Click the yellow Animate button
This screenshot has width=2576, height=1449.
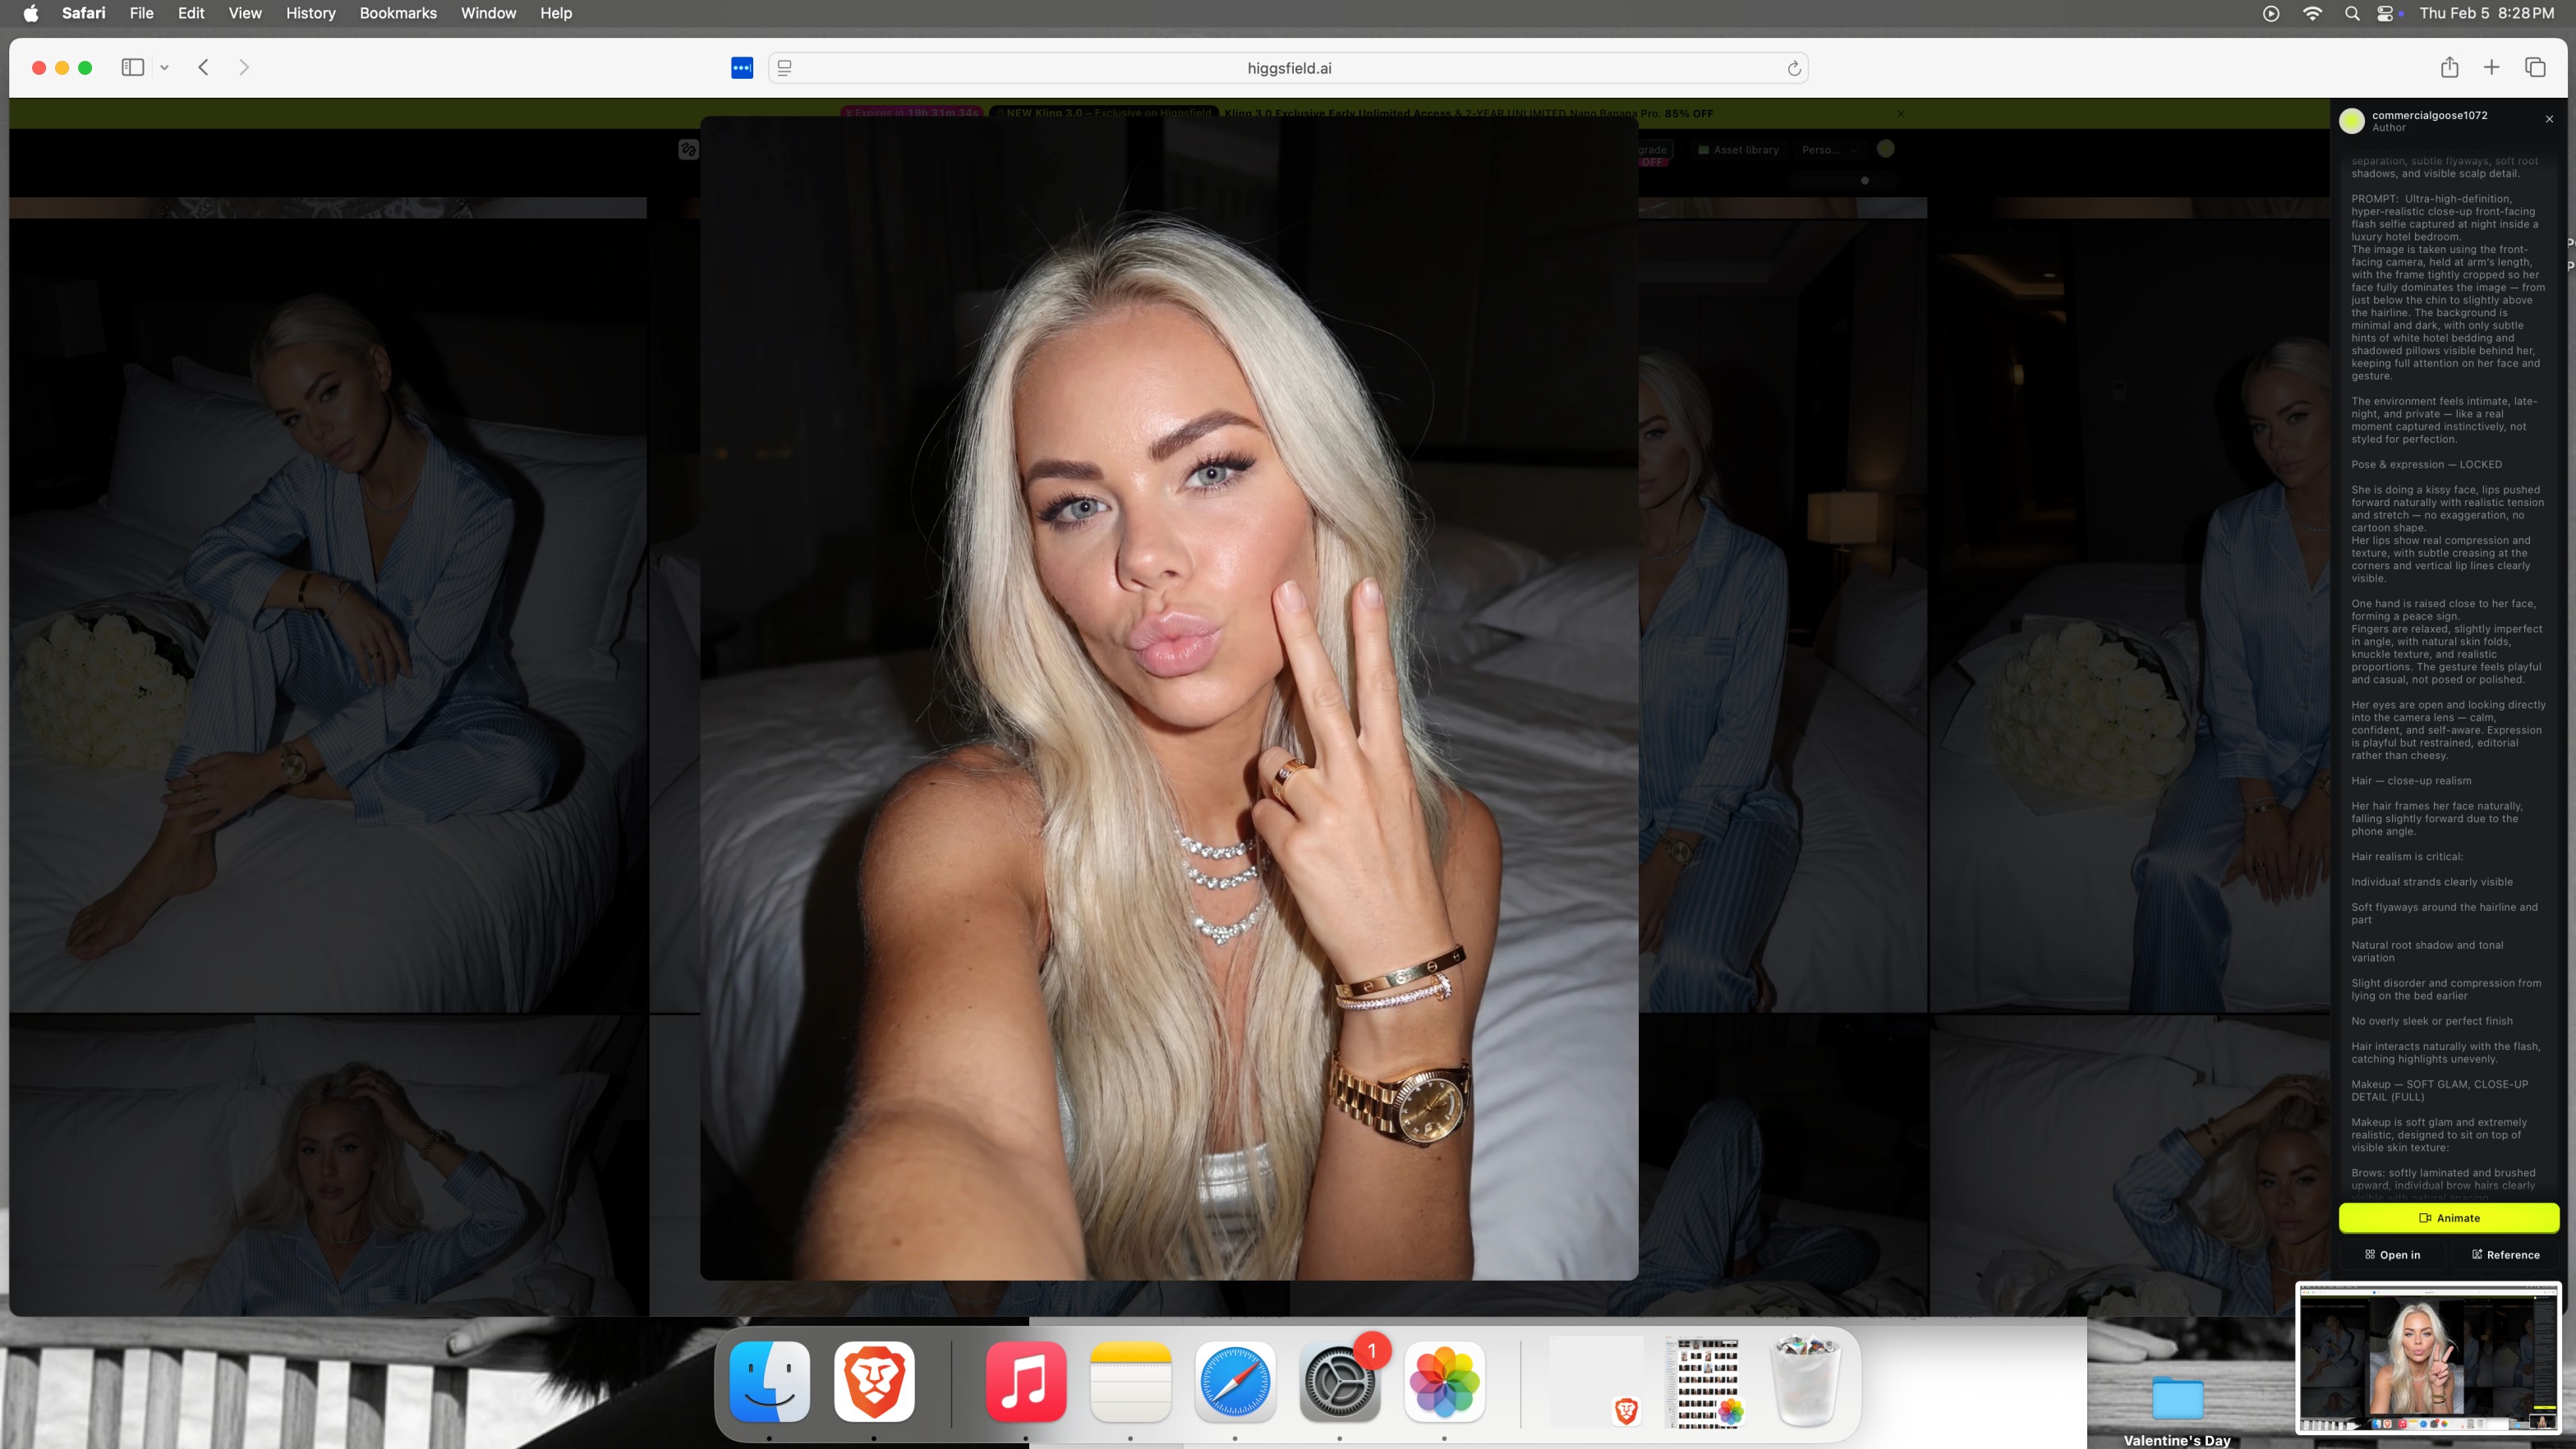coord(2448,1218)
